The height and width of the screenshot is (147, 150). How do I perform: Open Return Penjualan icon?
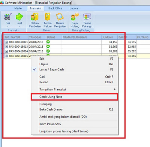60,17
